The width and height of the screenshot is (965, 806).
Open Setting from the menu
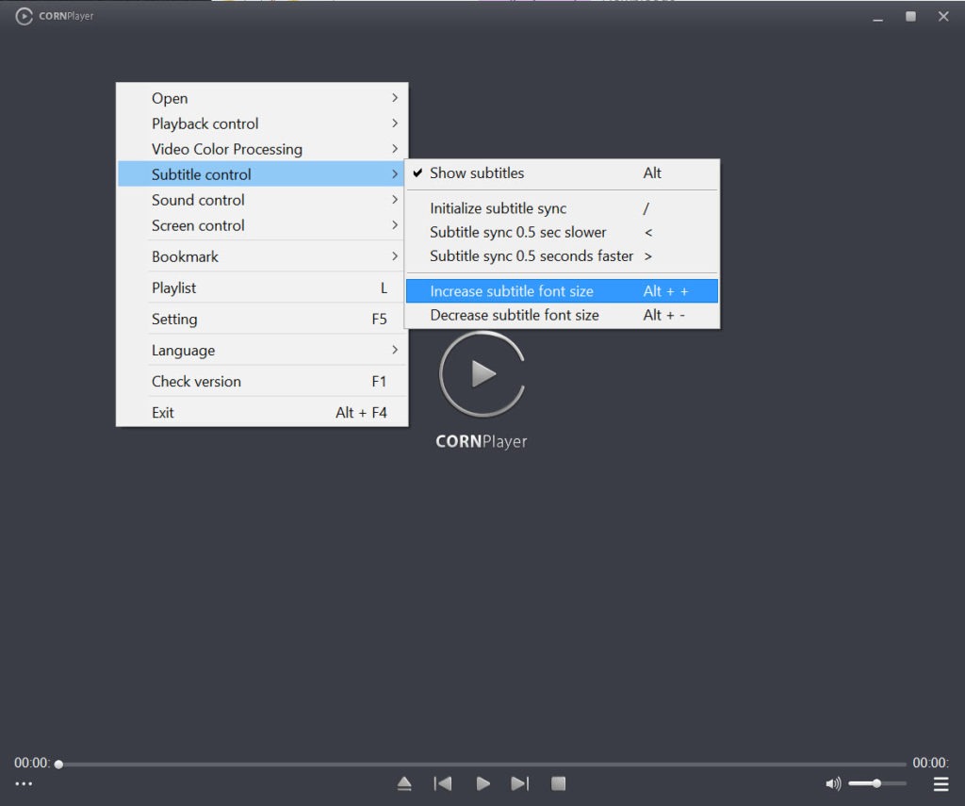point(262,319)
